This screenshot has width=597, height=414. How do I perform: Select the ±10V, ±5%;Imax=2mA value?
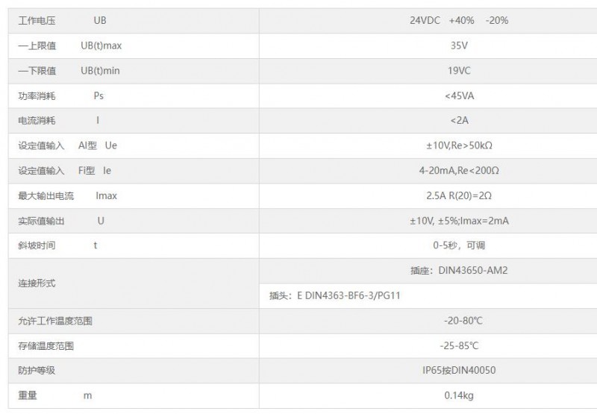pyautogui.click(x=459, y=221)
